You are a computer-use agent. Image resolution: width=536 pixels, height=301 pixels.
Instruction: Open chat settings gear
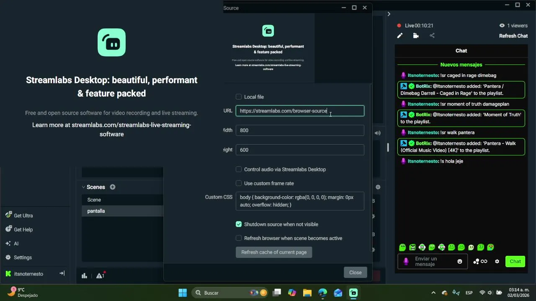tap(497, 262)
